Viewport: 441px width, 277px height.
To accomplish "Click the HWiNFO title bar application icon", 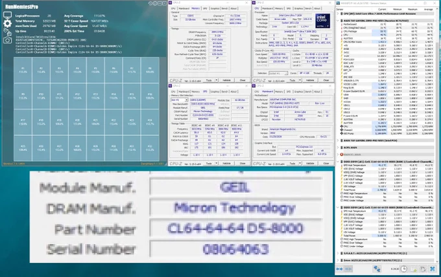I will tap(339, 3).
